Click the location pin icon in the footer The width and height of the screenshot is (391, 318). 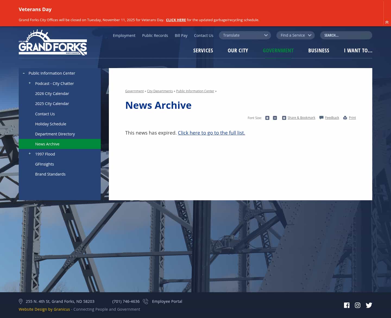[x=21, y=301]
